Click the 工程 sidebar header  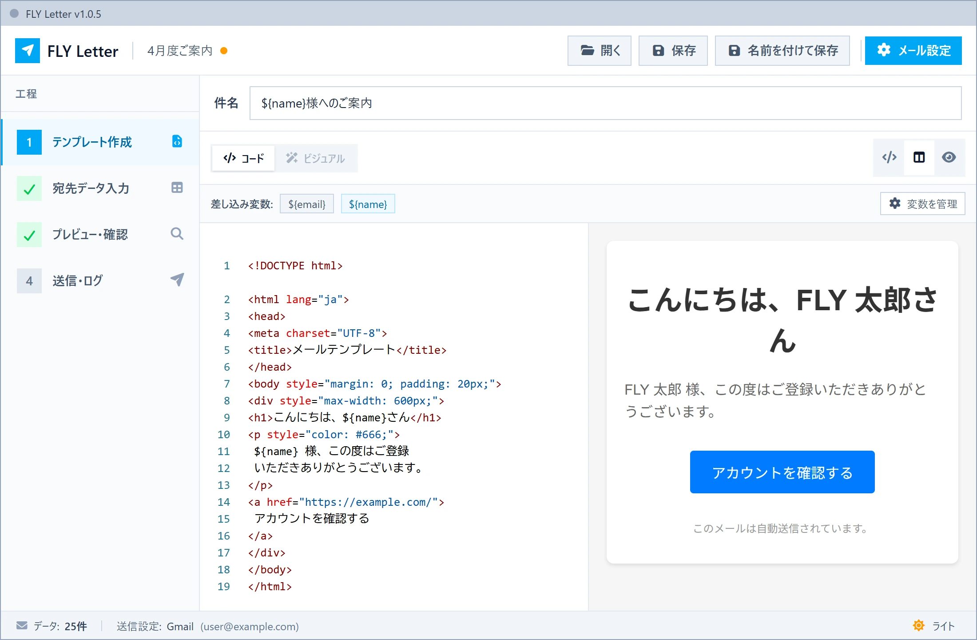26,94
